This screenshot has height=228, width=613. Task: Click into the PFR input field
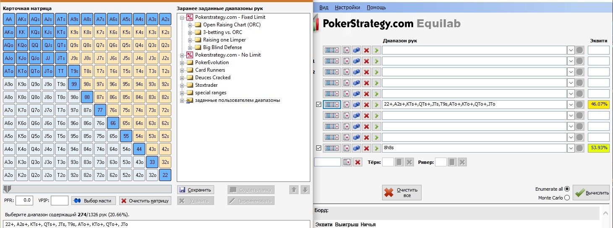point(24,201)
